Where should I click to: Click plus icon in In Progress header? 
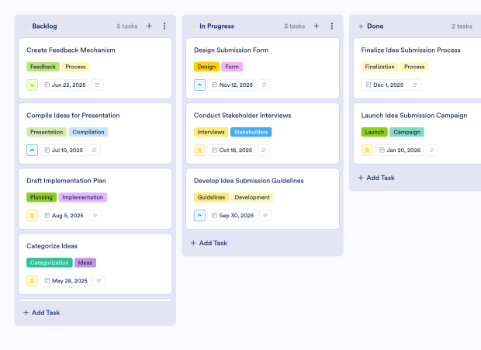[x=316, y=26]
